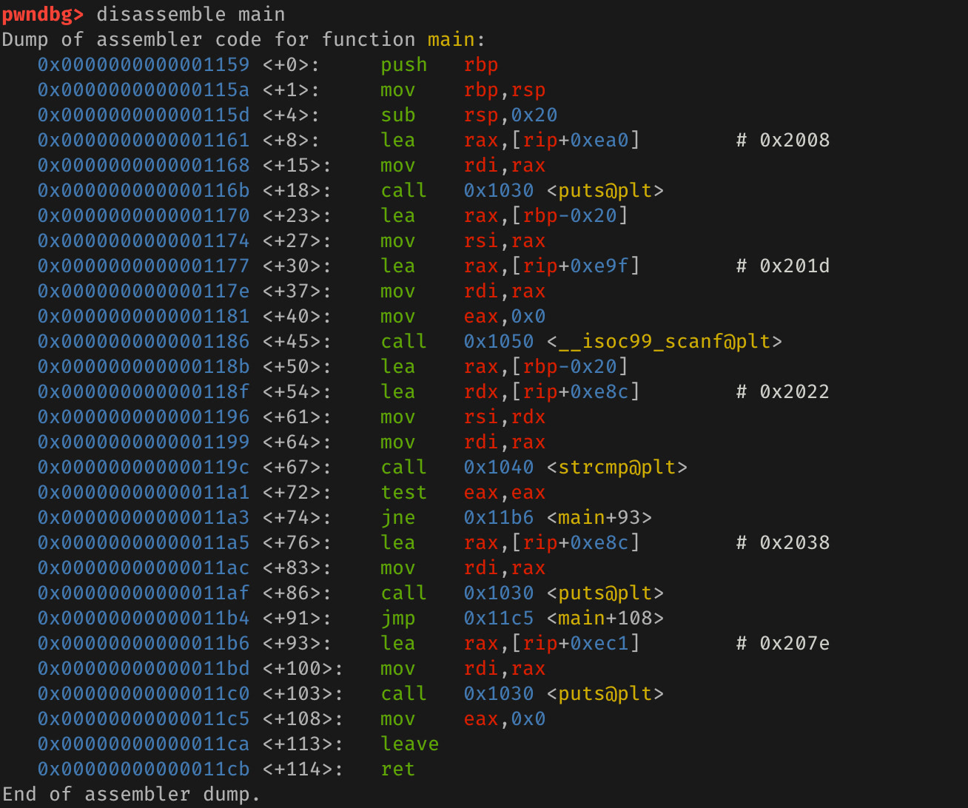The image size is (968, 808).
Task: Click the <main+108> jump target
Action: [x=605, y=618]
